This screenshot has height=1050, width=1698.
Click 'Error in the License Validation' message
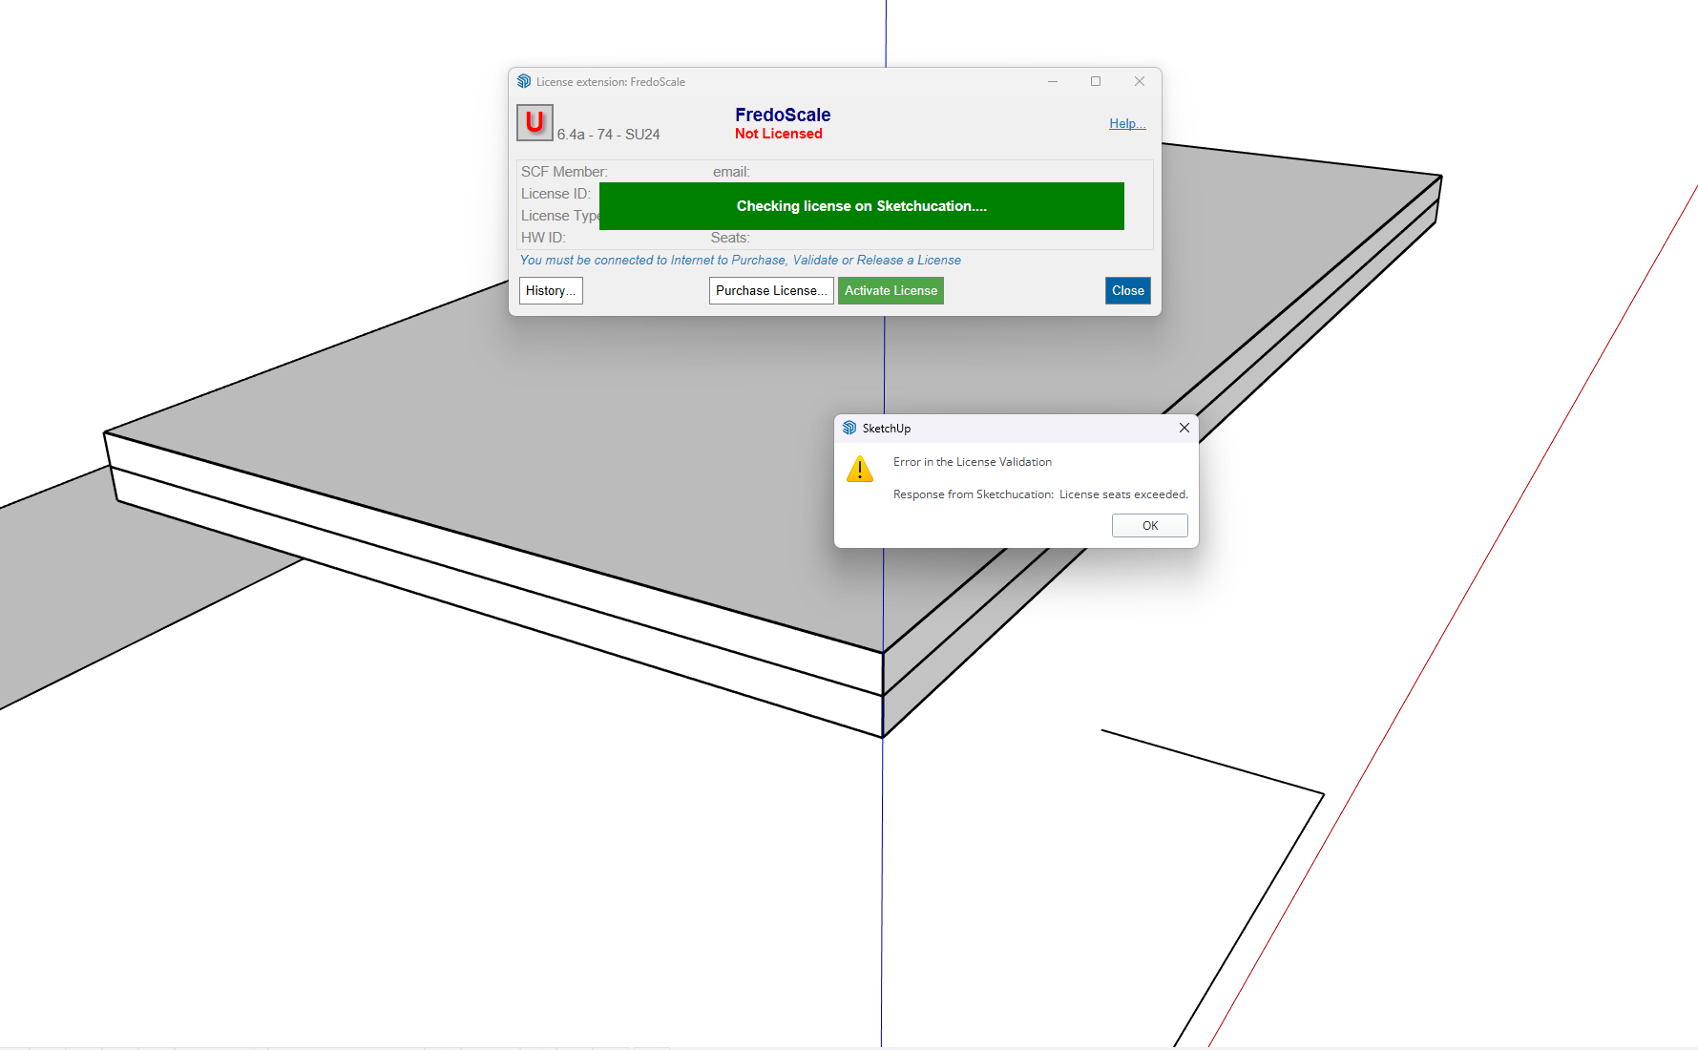tap(973, 462)
